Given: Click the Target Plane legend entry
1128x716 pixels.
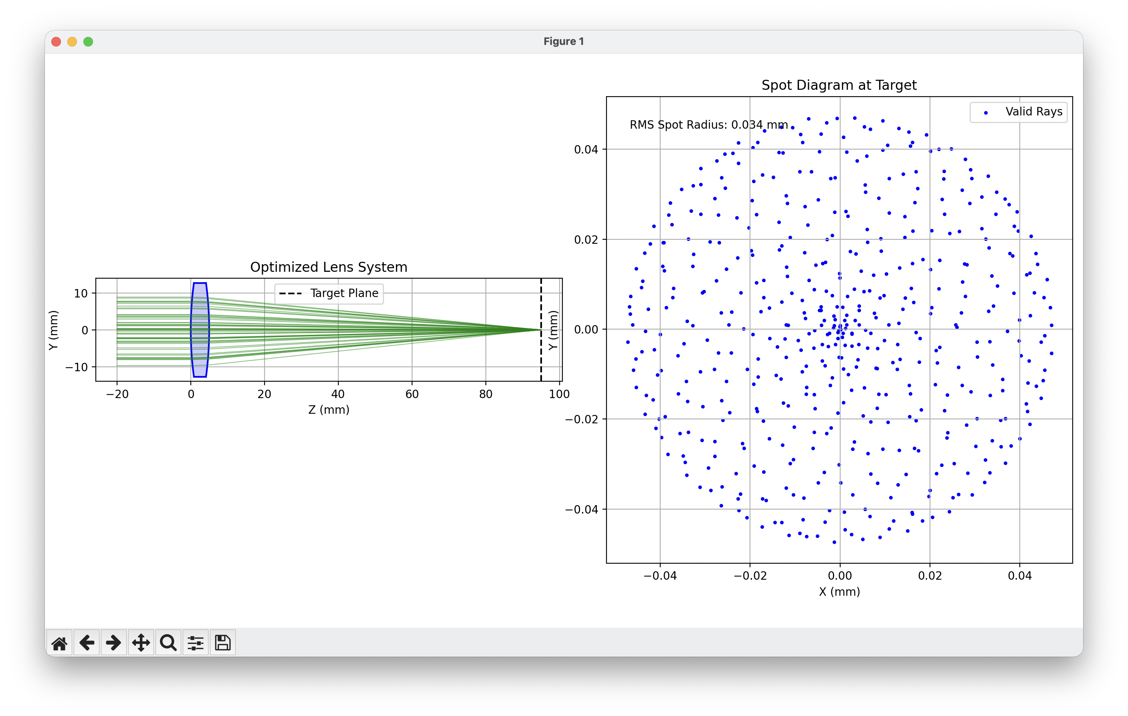Looking at the screenshot, I should (x=329, y=294).
